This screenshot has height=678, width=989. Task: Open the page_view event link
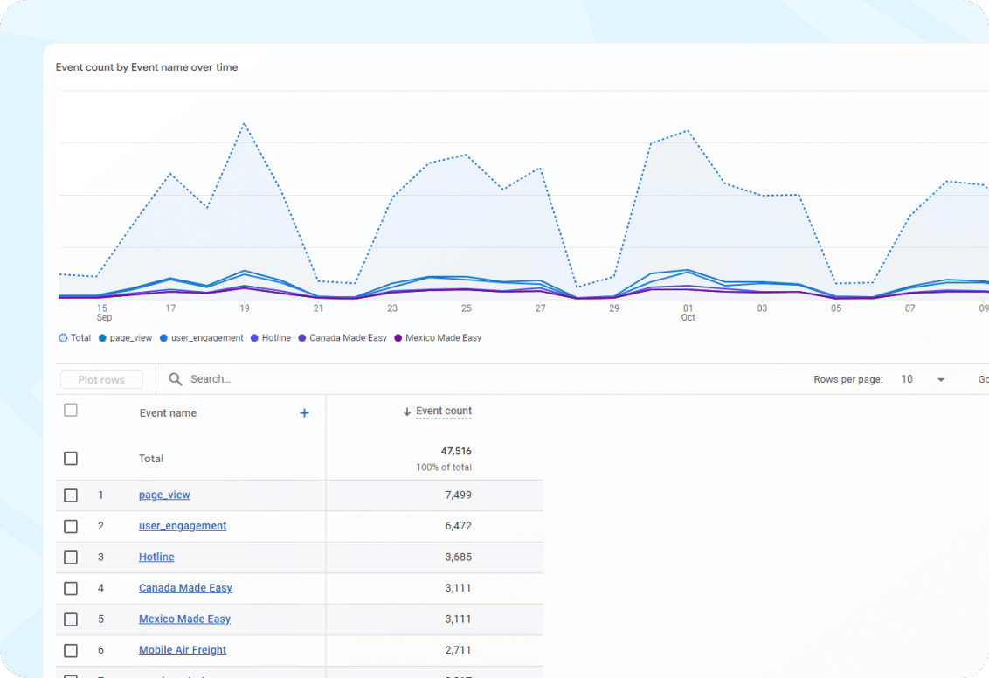pyautogui.click(x=164, y=495)
